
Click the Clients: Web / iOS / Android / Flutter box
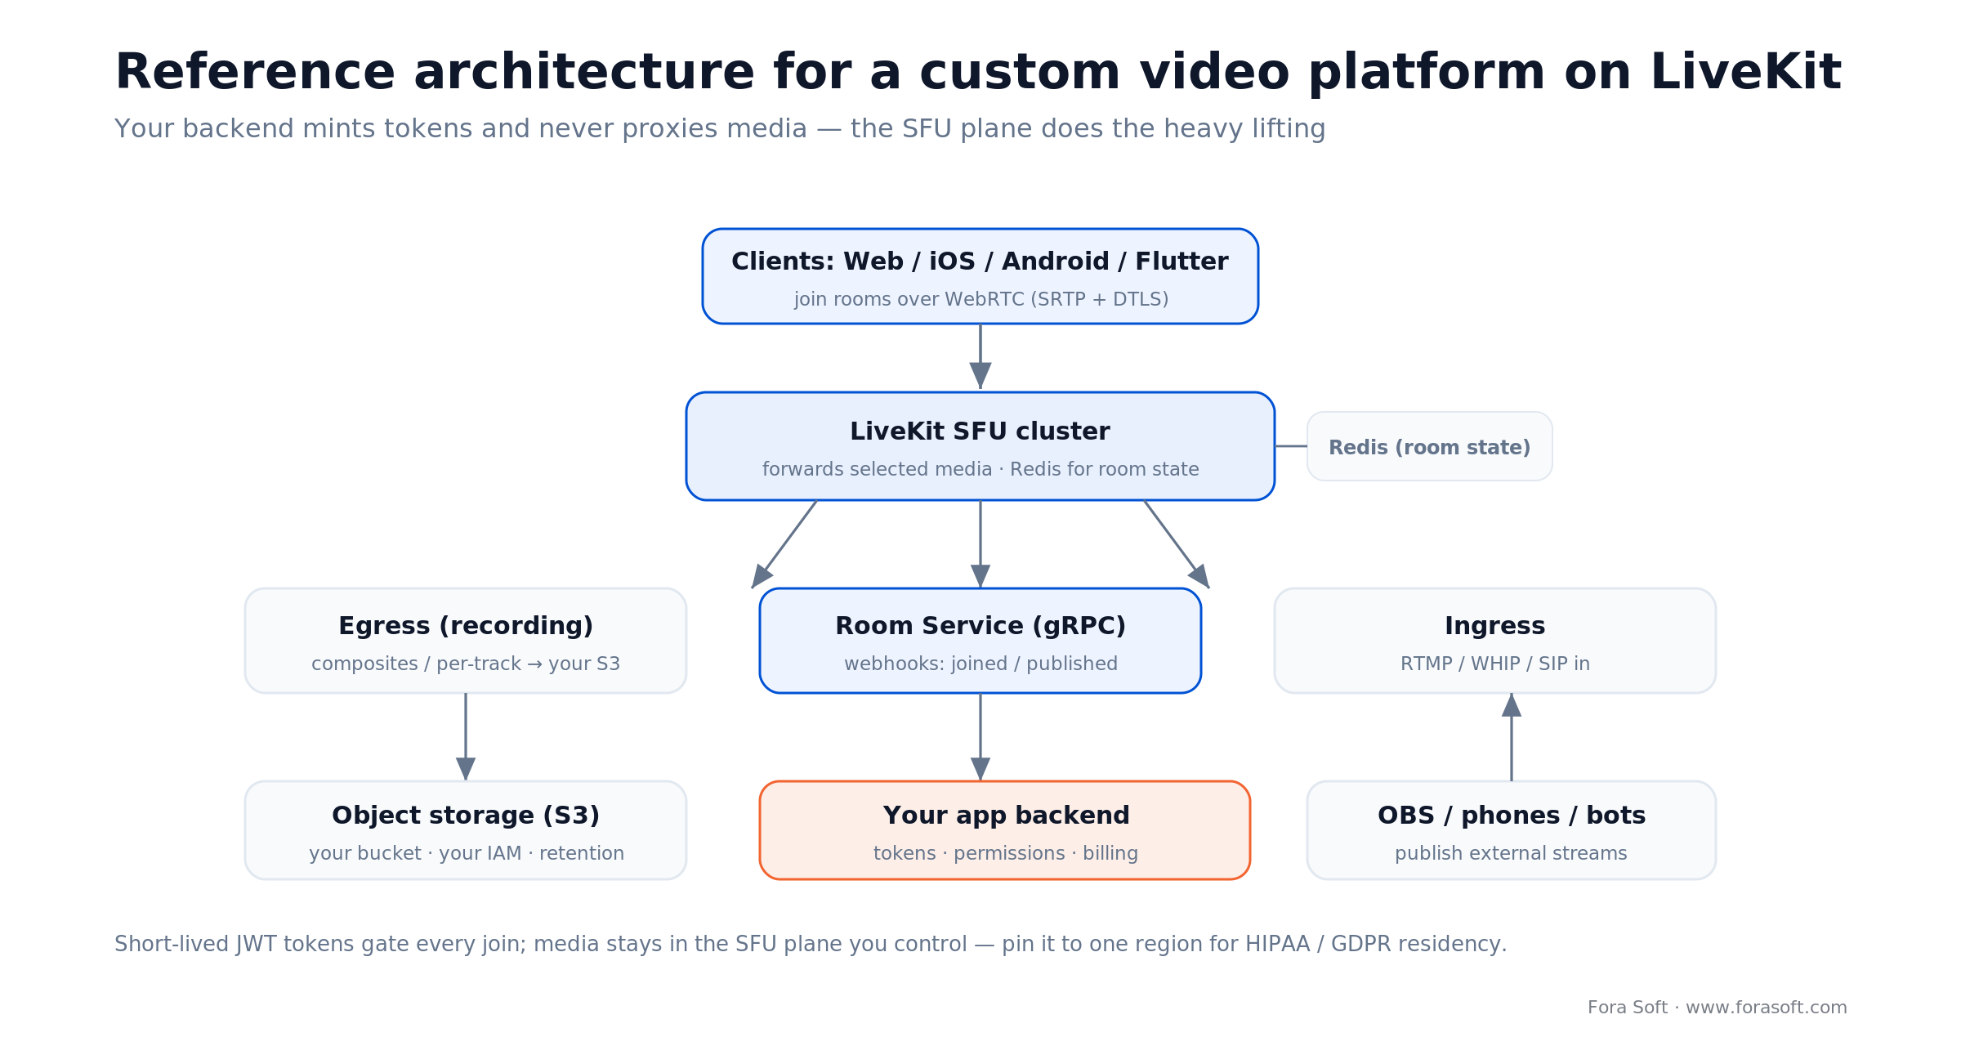point(981,276)
